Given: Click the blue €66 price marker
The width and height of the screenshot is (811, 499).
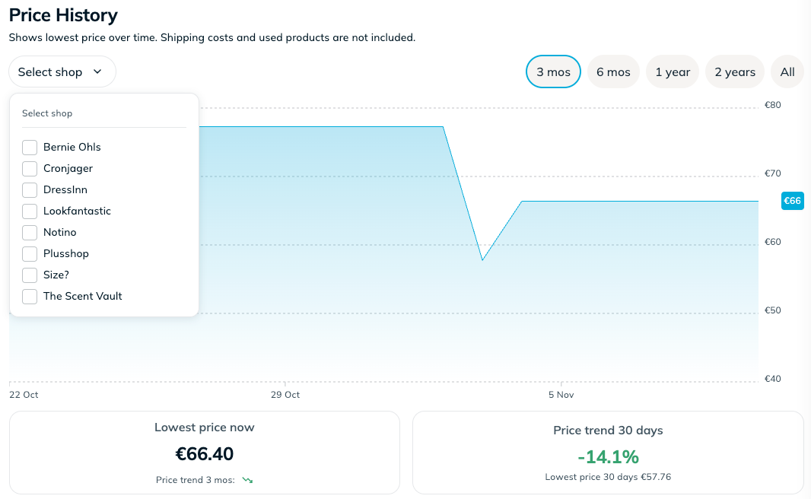Looking at the screenshot, I should pyautogui.click(x=793, y=201).
